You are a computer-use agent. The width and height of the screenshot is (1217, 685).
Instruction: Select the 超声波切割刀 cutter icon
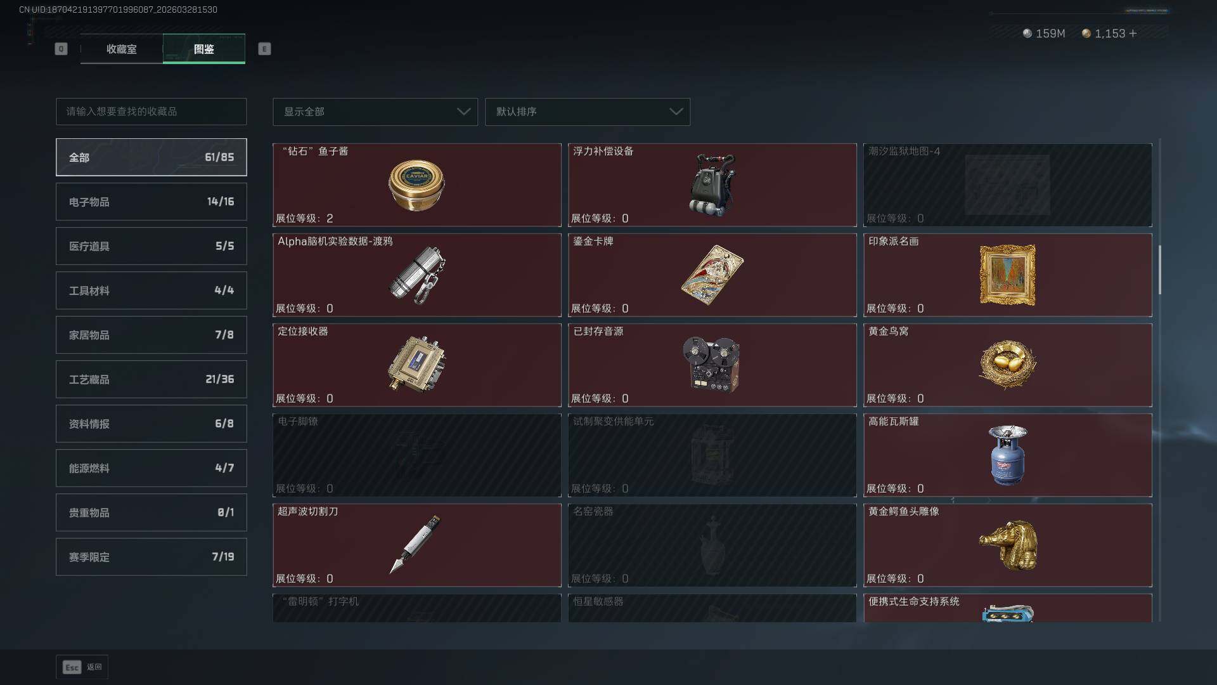[x=415, y=544]
